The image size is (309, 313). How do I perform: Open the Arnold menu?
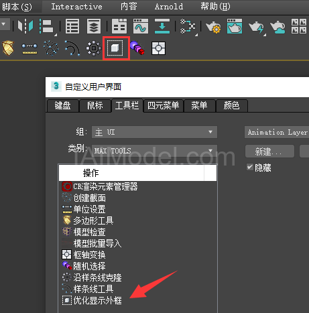[x=169, y=7]
